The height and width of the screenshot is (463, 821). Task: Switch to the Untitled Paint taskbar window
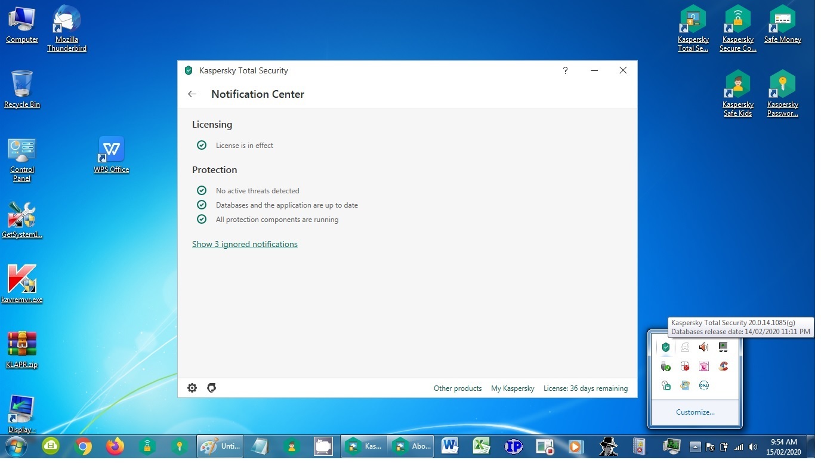click(220, 446)
